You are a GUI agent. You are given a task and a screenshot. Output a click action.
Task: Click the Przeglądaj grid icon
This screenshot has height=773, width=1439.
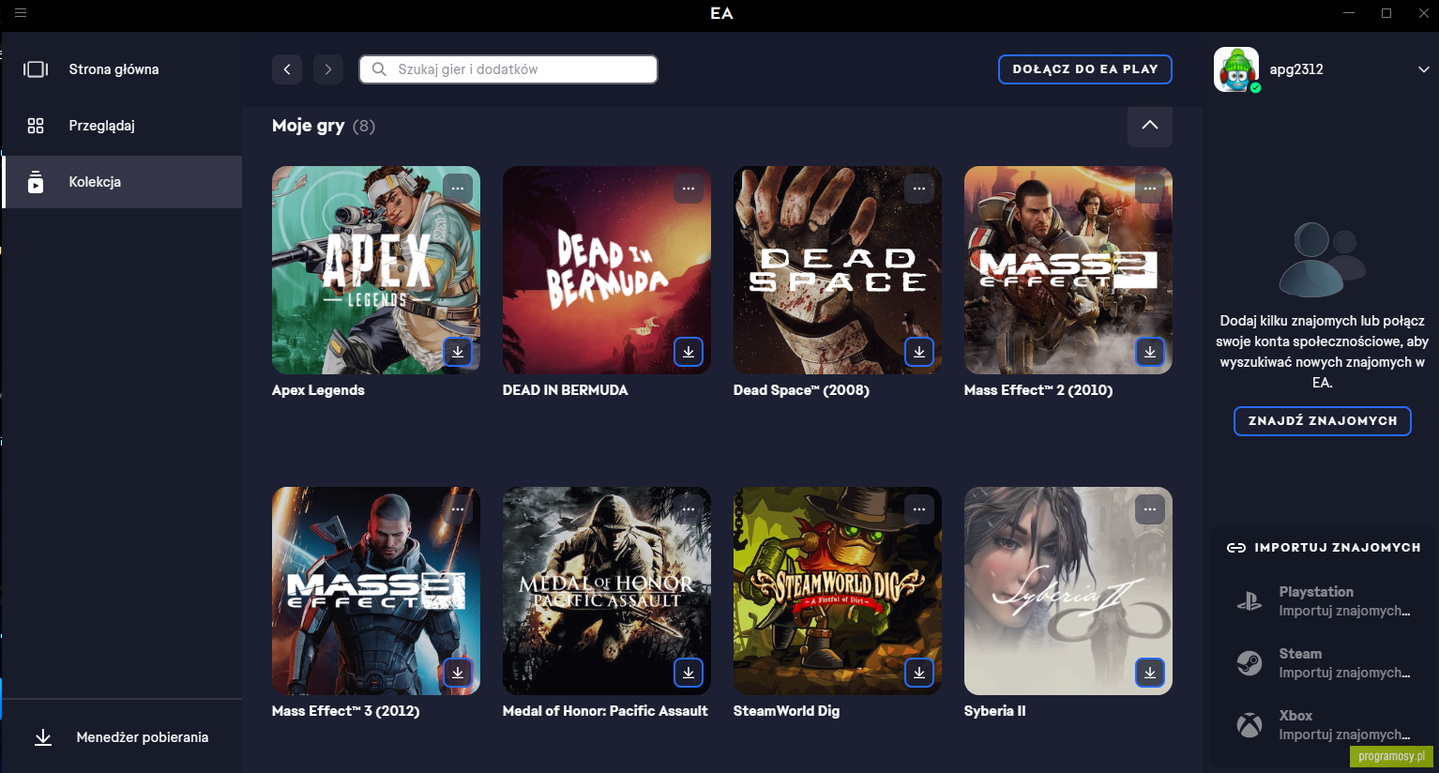(36, 126)
